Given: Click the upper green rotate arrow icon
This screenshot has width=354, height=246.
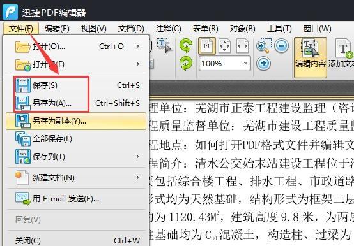Looking at the screenshot, I should click(186, 46).
